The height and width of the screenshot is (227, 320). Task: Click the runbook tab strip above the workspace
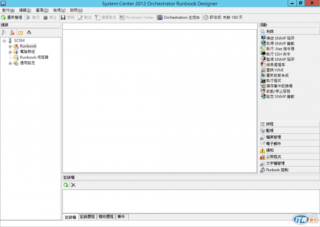pos(160,26)
